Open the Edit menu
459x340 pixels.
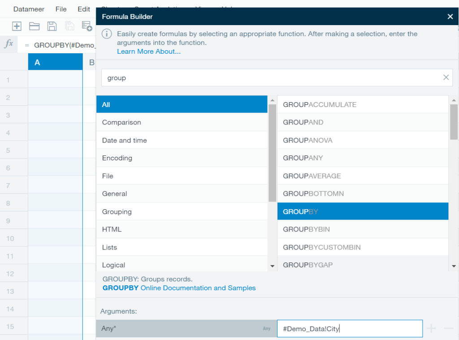83,9
